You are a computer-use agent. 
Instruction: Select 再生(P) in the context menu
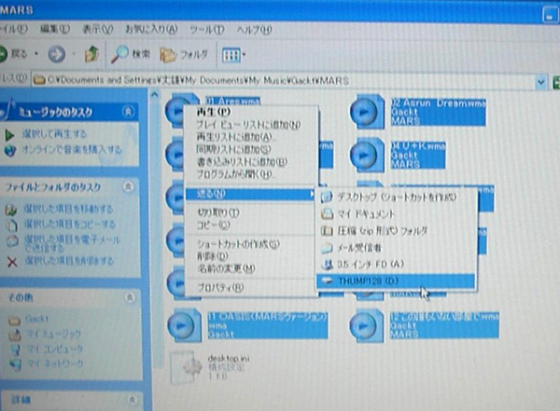click(x=249, y=112)
